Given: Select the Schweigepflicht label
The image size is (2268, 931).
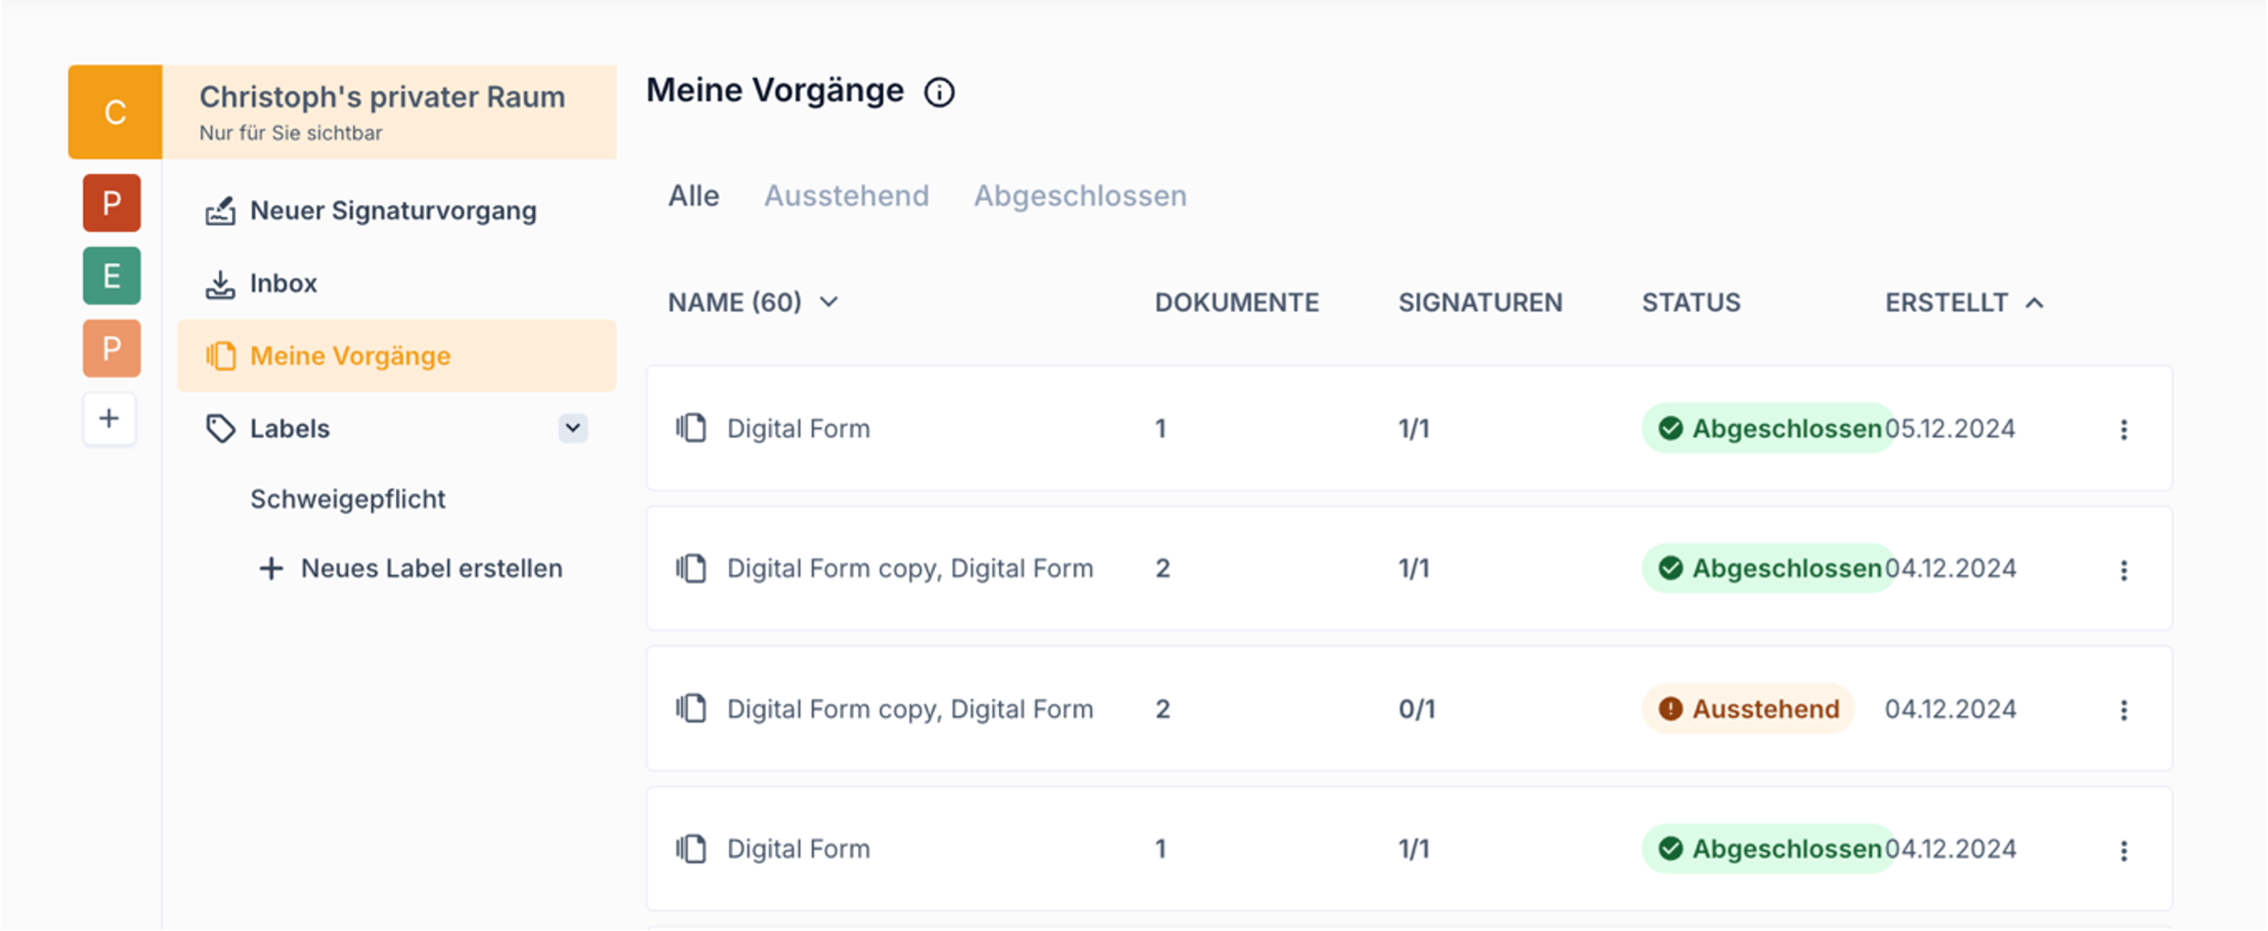Looking at the screenshot, I should pos(347,500).
